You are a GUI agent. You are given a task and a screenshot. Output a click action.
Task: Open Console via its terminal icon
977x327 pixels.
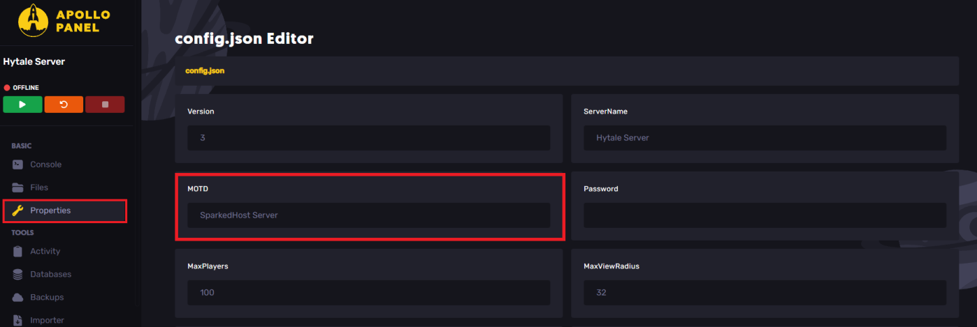(18, 165)
